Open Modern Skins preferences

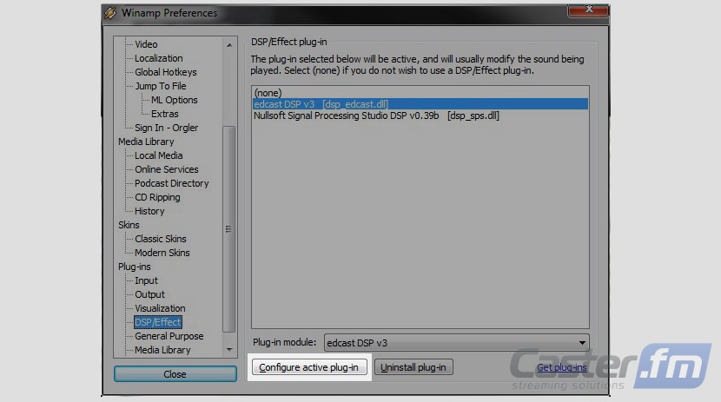pyautogui.click(x=162, y=253)
